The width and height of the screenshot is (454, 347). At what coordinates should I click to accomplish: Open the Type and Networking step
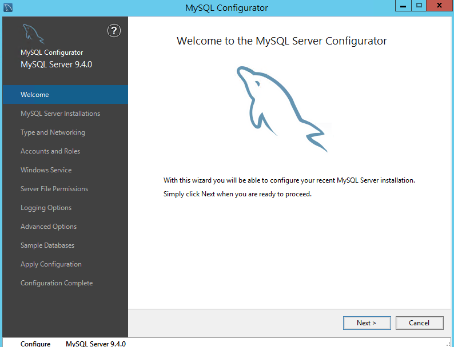(x=53, y=132)
